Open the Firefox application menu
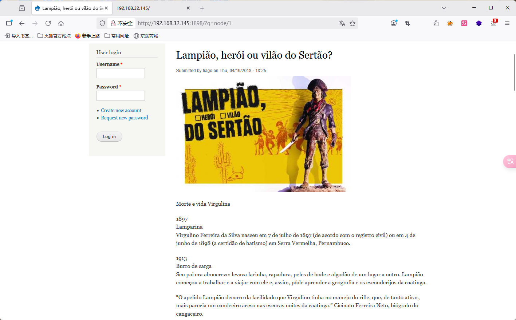The width and height of the screenshot is (516, 320). coord(507,23)
